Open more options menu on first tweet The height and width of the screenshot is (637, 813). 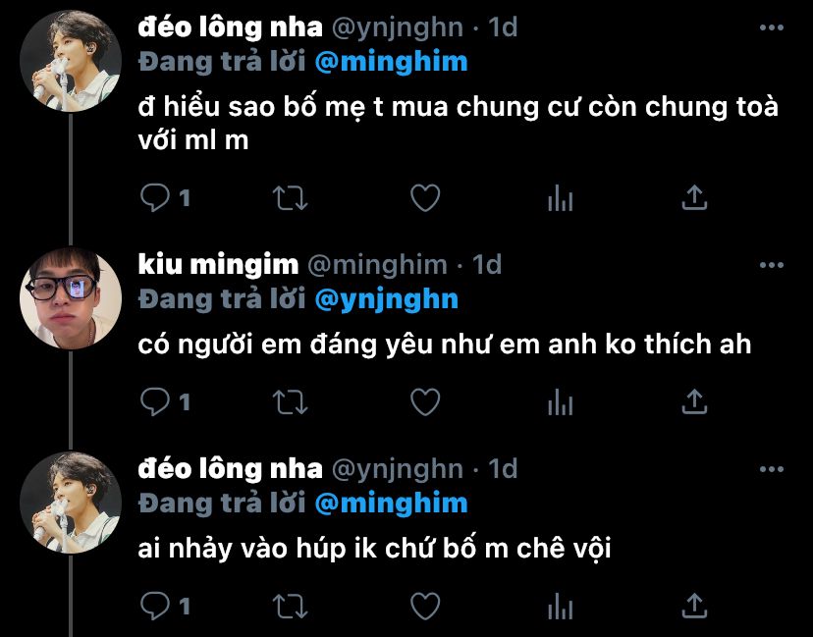pyautogui.click(x=772, y=27)
